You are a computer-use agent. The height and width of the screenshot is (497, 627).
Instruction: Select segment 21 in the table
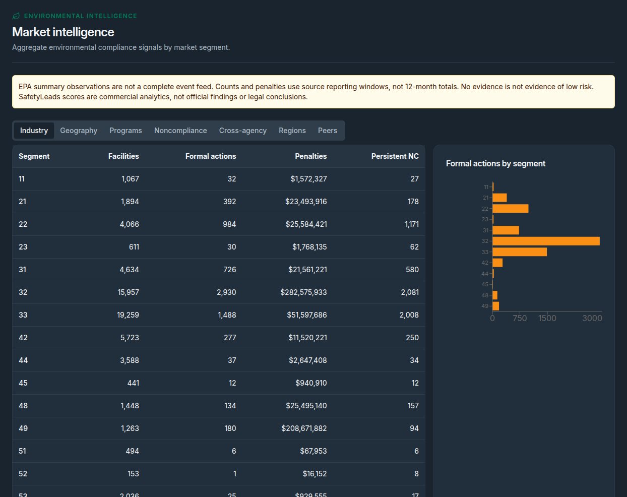(23, 202)
